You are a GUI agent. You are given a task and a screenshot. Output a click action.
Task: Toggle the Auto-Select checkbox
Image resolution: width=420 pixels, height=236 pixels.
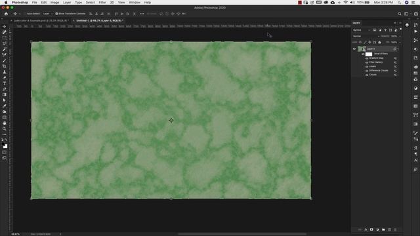tap(25, 14)
